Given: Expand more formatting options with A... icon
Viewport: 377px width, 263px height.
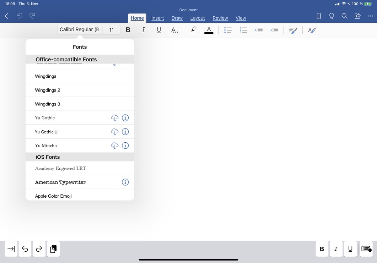Looking at the screenshot, I should tap(174, 30).
